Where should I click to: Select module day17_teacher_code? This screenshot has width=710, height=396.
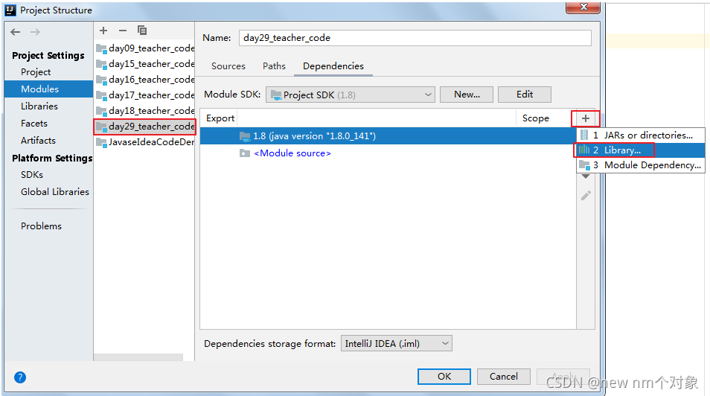(145, 95)
